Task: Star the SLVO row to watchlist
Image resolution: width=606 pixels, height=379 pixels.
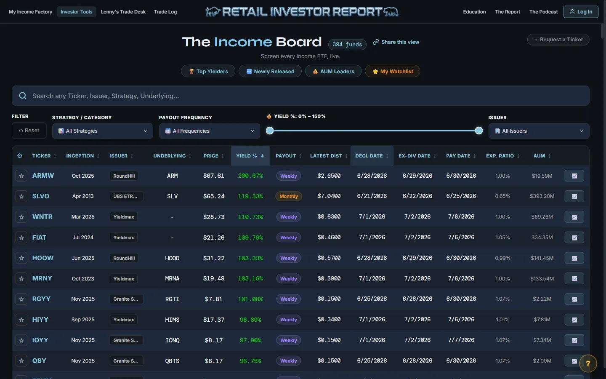Action: (21, 196)
